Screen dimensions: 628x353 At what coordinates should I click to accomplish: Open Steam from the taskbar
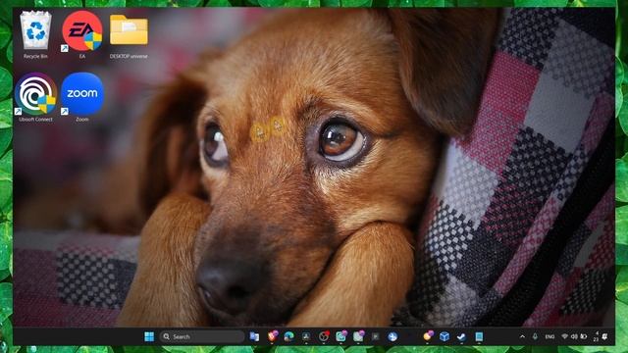tap(461, 337)
